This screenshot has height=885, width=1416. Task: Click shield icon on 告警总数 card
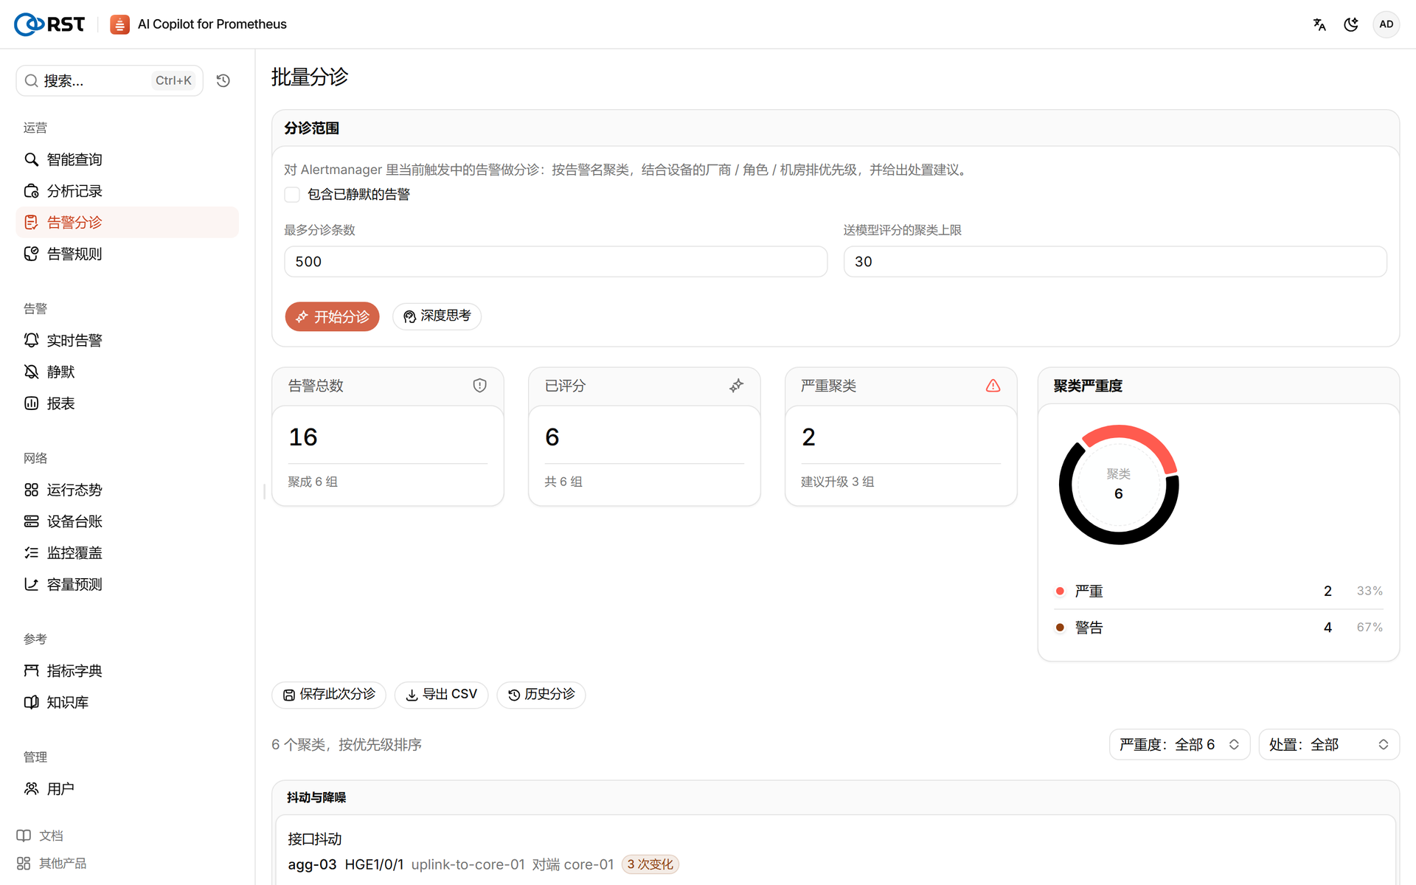pyautogui.click(x=480, y=386)
